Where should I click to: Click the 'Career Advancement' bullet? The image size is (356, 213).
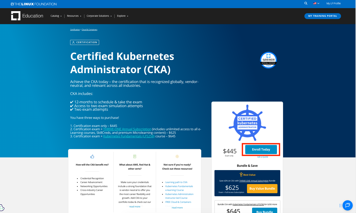[91, 182]
